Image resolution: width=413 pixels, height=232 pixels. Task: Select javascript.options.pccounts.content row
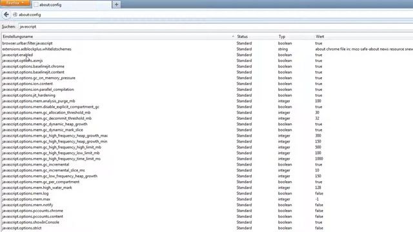click(x=207, y=217)
